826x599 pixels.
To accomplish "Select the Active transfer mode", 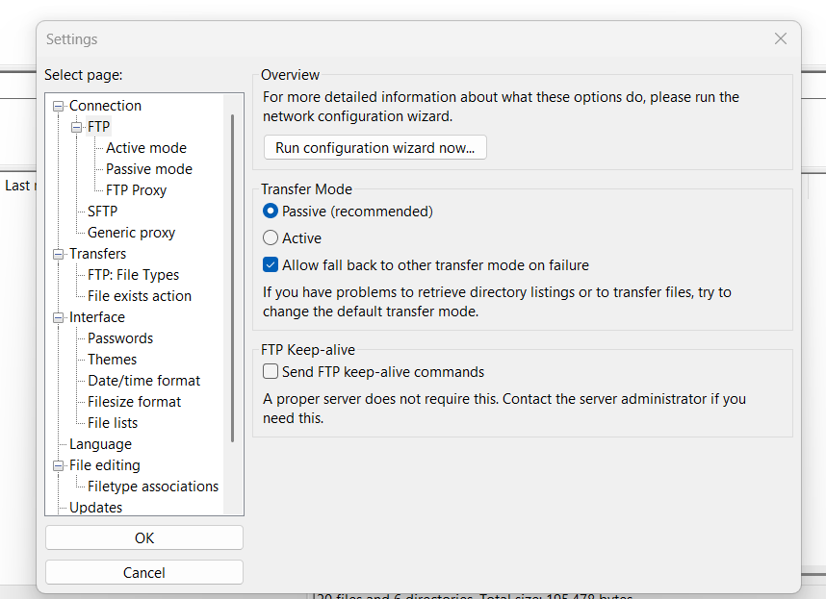I will pos(270,237).
